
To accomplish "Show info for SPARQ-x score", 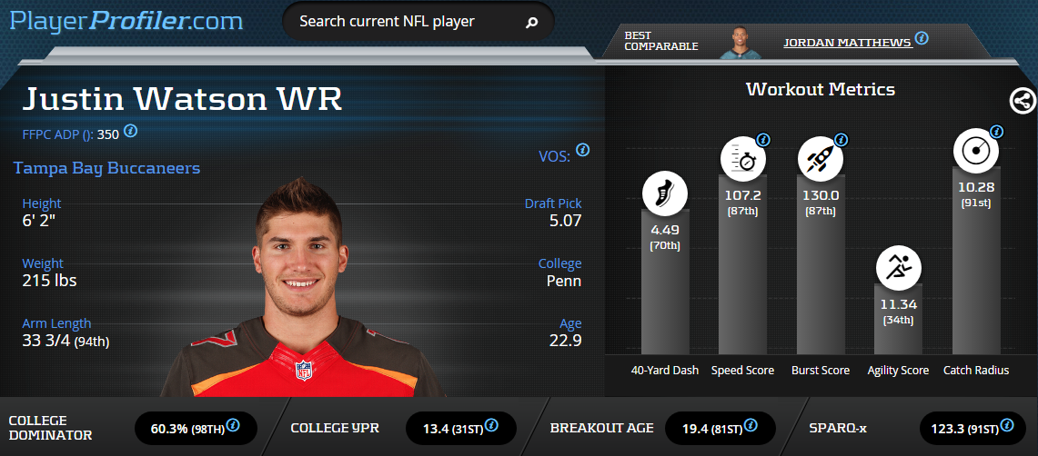I will (1007, 424).
